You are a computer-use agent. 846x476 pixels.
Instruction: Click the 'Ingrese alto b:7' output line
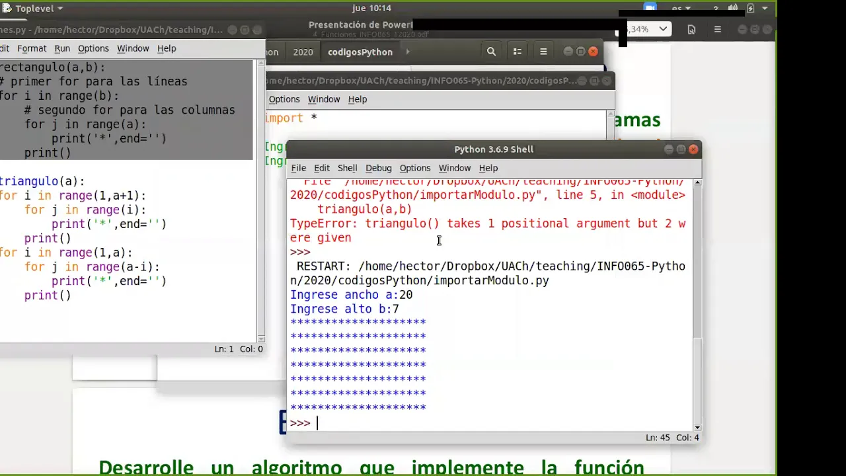tap(344, 309)
